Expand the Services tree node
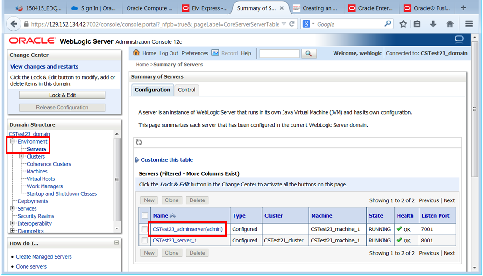 pos(13,208)
